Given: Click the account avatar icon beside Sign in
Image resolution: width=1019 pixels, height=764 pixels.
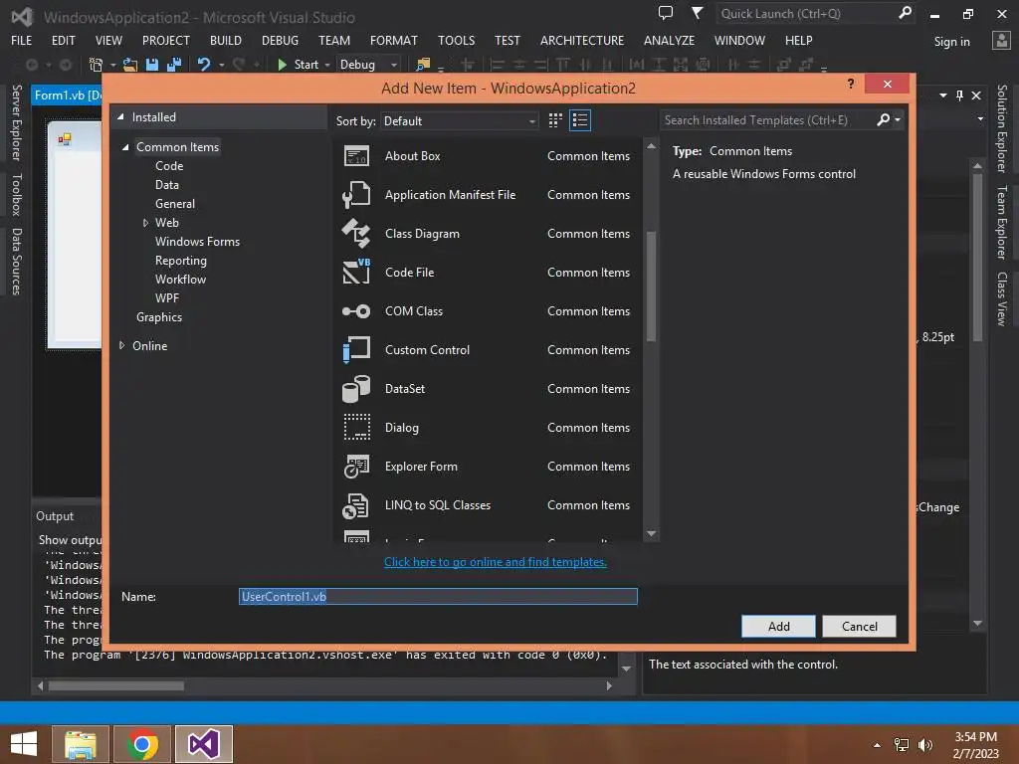Looking at the screenshot, I should point(1001,41).
